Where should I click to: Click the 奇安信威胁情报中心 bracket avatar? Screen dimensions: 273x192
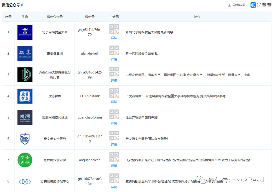[x=25, y=182]
